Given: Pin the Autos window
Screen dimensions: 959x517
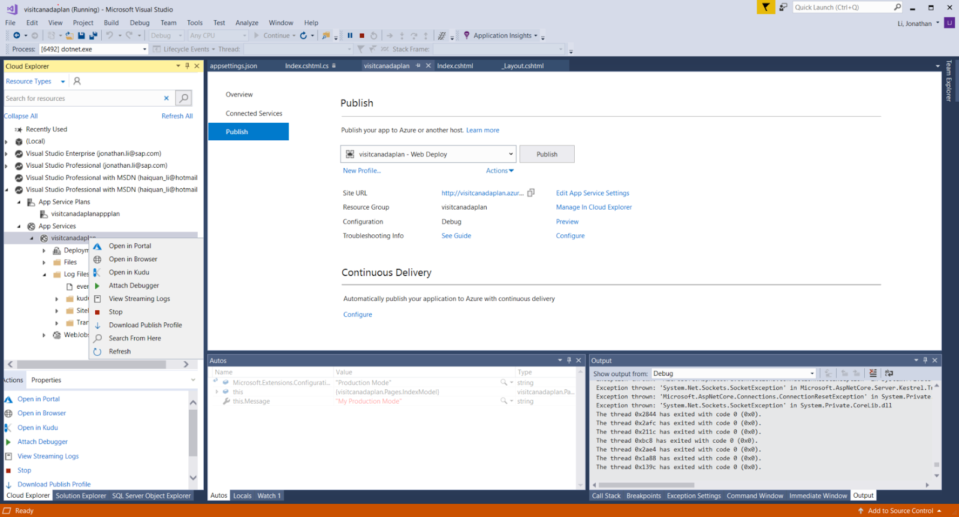Looking at the screenshot, I should click(569, 360).
